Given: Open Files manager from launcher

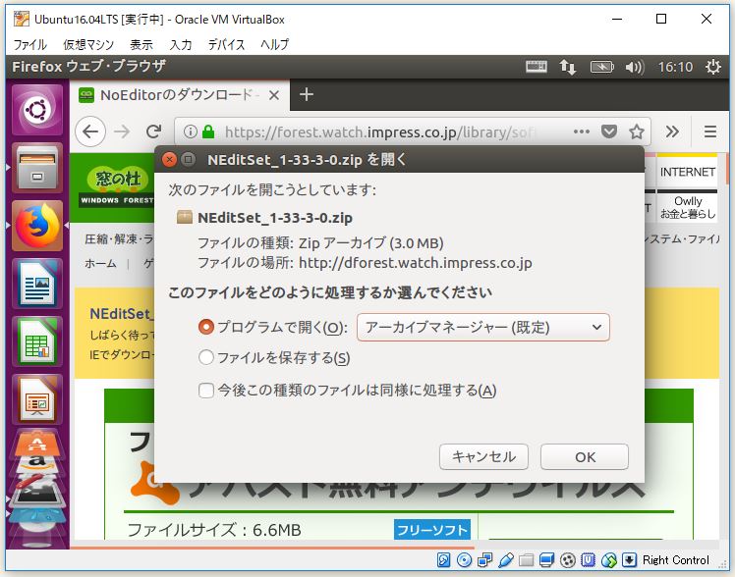Looking at the screenshot, I should pos(37,168).
